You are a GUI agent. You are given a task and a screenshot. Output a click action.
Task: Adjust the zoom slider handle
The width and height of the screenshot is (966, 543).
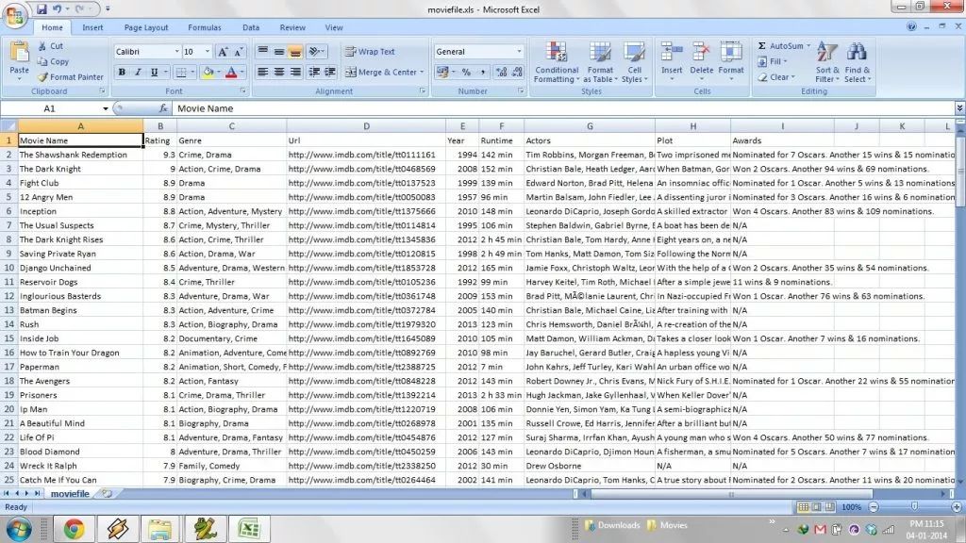pyautogui.click(x=914, y=506)
